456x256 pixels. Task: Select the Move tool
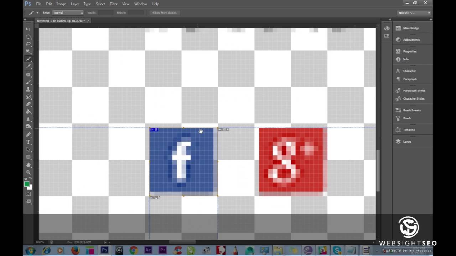point(28,29)
